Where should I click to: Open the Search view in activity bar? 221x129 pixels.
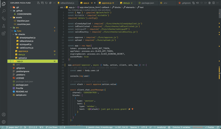pyautogui.click(x=4, y=11)
